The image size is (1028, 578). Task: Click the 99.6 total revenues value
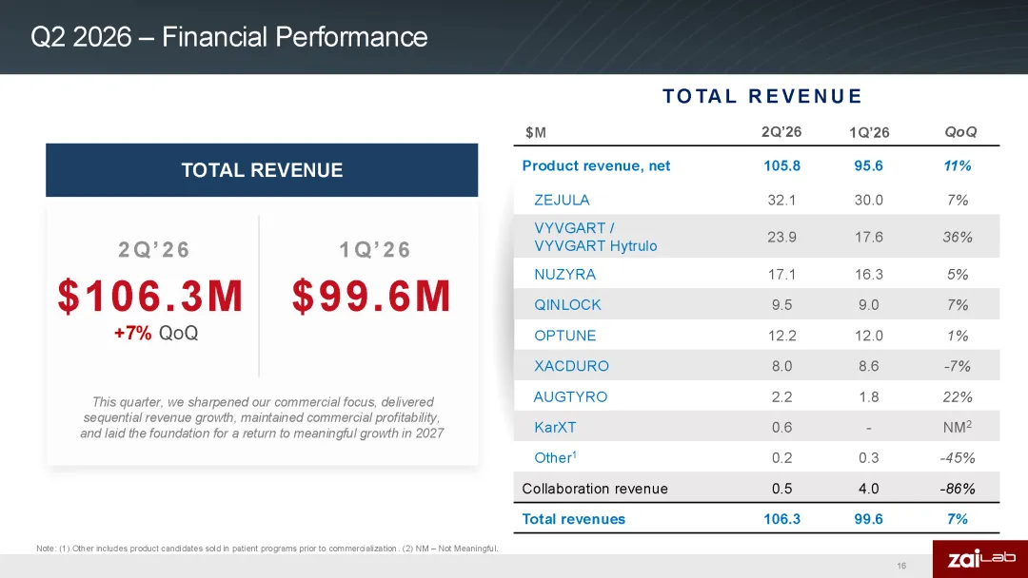(868, 519)
